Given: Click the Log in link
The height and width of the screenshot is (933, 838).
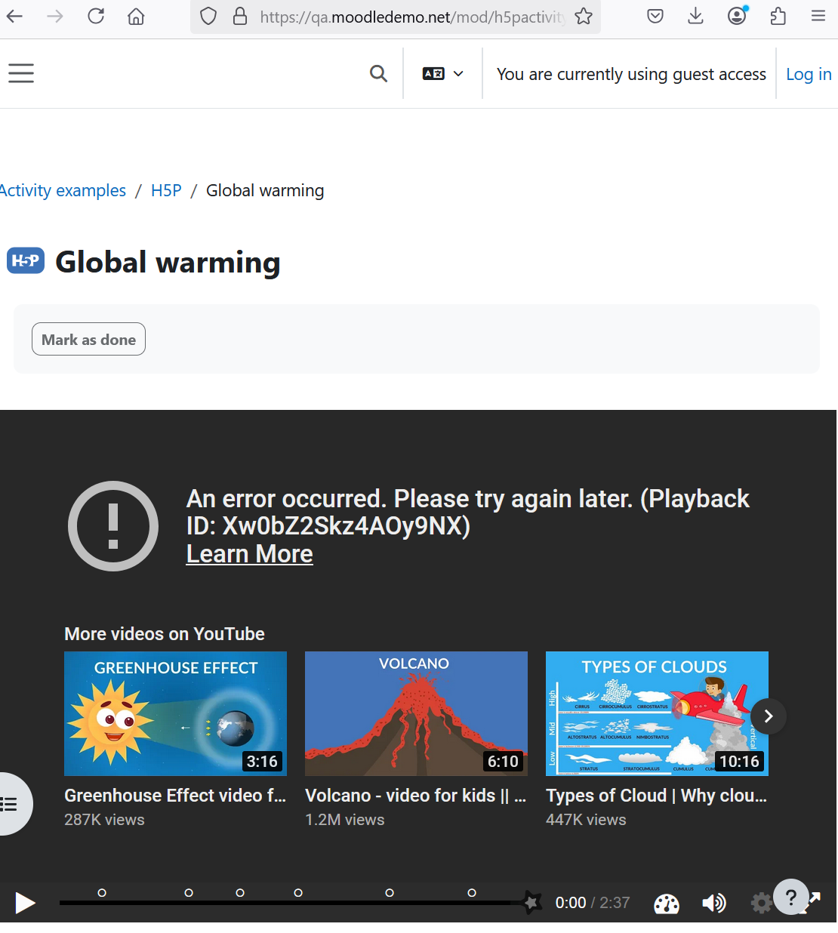Looking at the screenshot, I should pyautogui.click(x=809, y=74).
